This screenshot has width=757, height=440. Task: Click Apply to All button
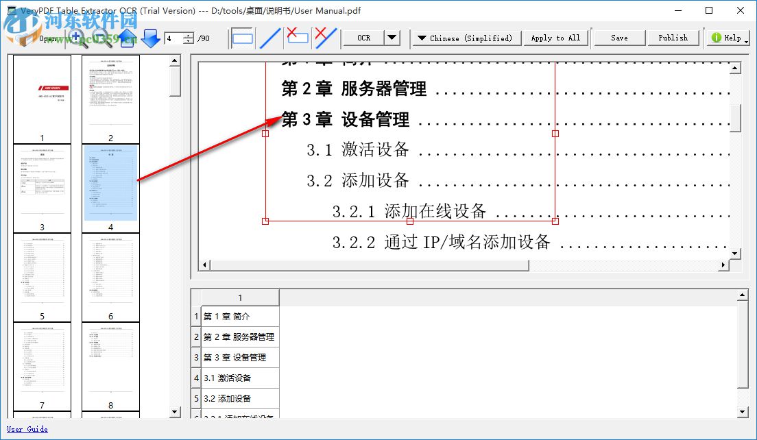[x=555, y=38]
